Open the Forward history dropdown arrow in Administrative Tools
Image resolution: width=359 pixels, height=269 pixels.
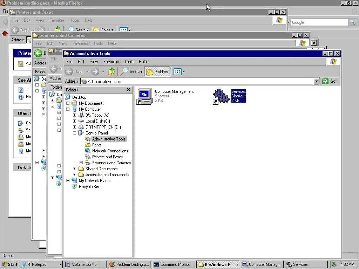pos(103,72)
